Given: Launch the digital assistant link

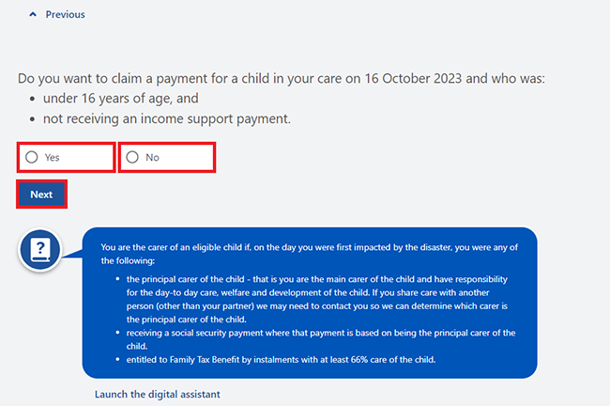Looking at the screenshot, I should 157,394.
